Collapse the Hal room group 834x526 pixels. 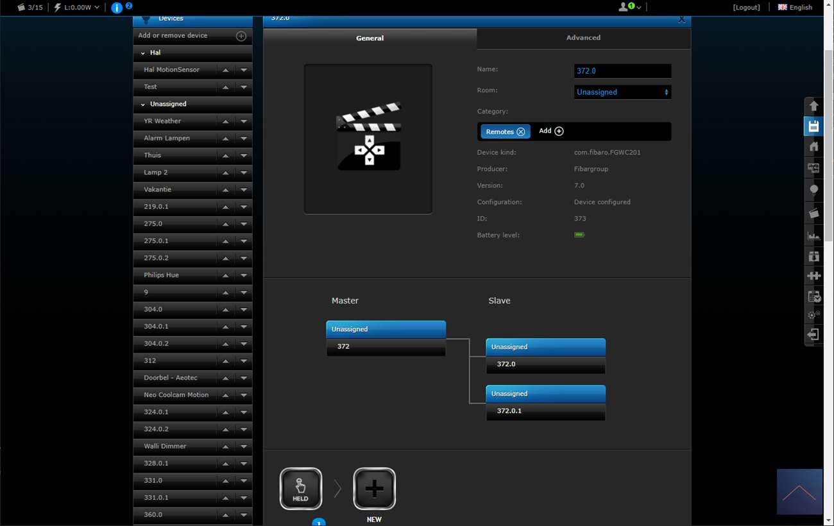143,53
